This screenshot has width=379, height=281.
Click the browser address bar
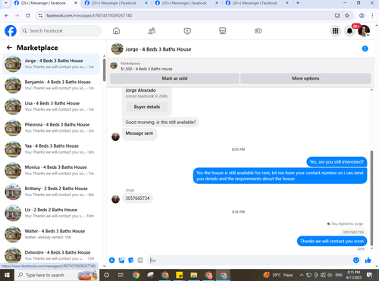coord(187,16)
